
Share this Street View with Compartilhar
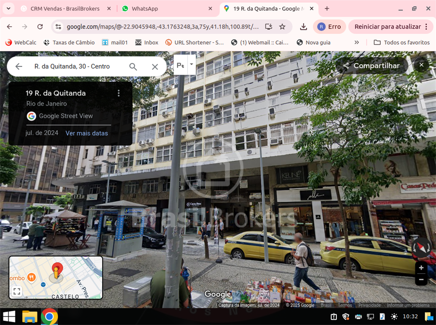pyautogui.click(x=372, y=66)
